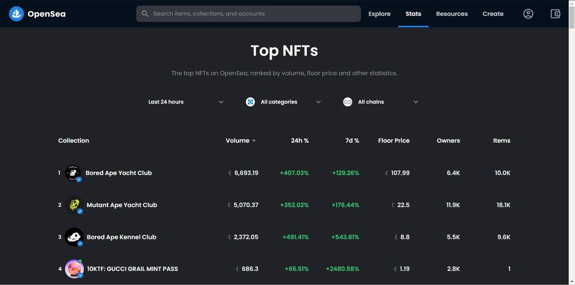Viewport: 575px width, 285px height.
Task: Click the +543.81% weekly change
Action: [x=345, y=237]
